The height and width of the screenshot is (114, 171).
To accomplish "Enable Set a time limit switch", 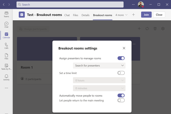I will (x=121, y=73).
